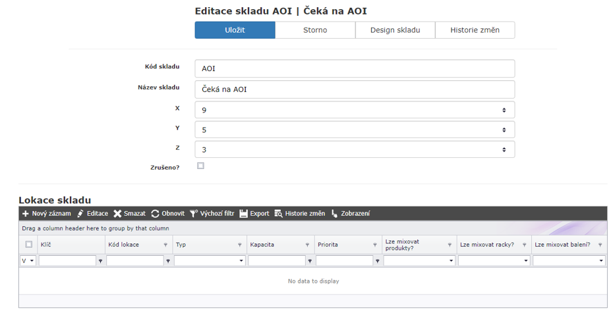Adjust the X value spinner arrows

[504, 110]
